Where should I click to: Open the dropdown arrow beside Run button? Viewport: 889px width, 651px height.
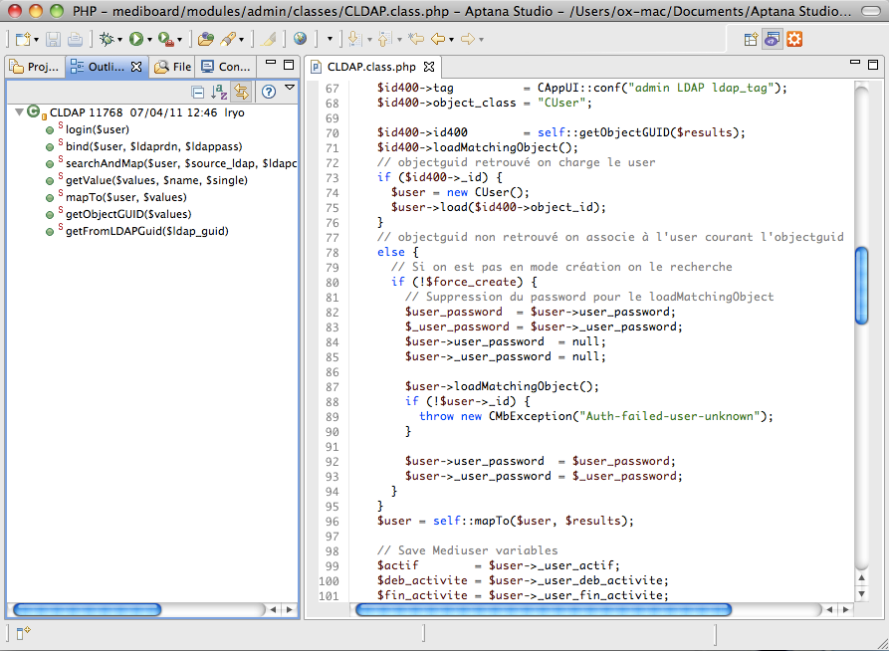pyautogui.click(x=150, y=40)
